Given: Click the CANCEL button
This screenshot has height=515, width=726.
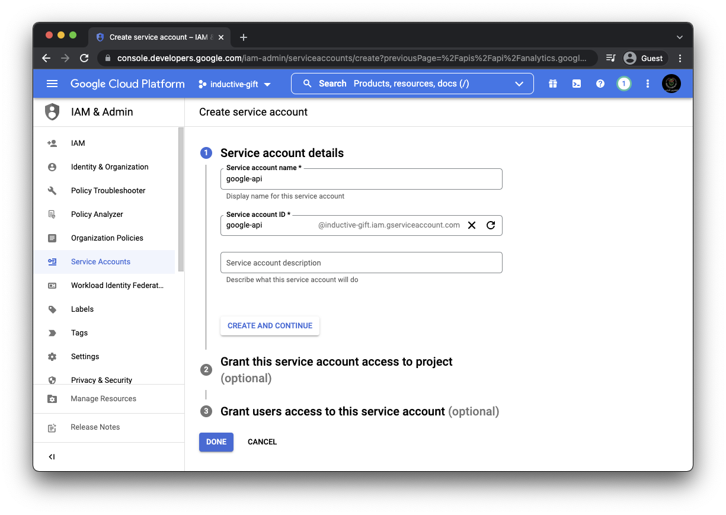Looking at the screenshot, I should pos(263,442).
